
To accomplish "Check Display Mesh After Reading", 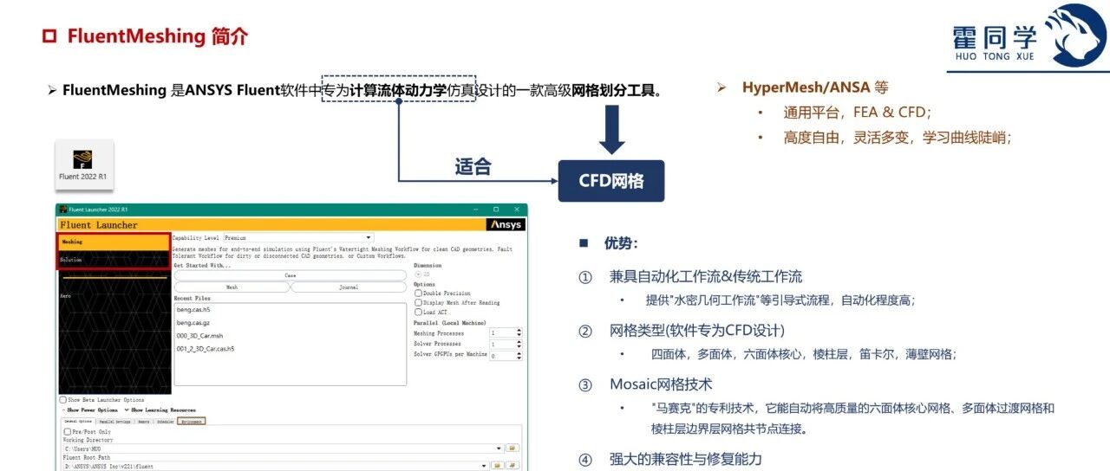I will coord(418,303).
